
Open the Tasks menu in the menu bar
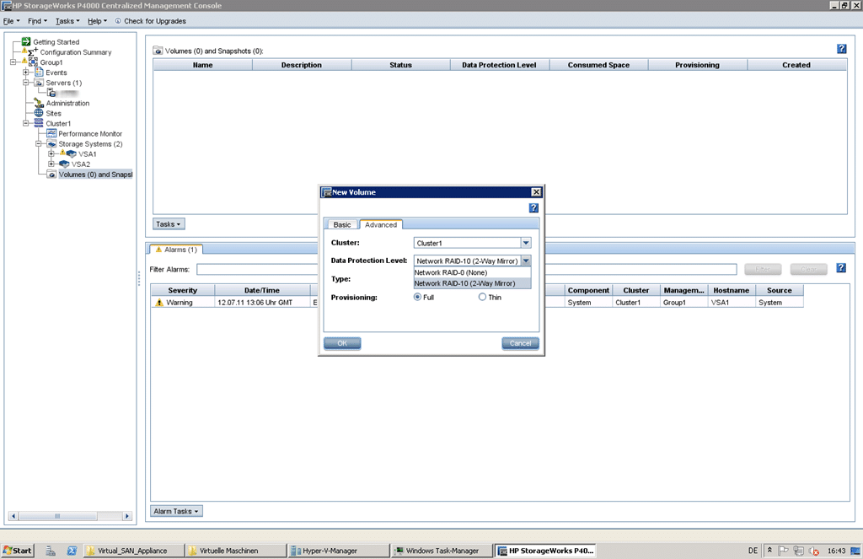pos(67,21)
